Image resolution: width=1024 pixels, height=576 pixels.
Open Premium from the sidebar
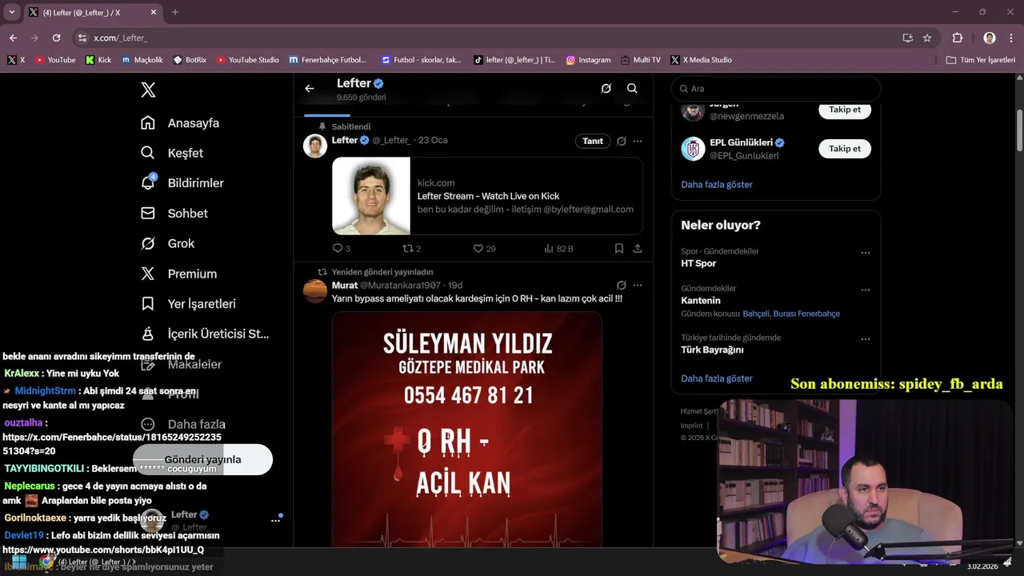click(179, 274)
